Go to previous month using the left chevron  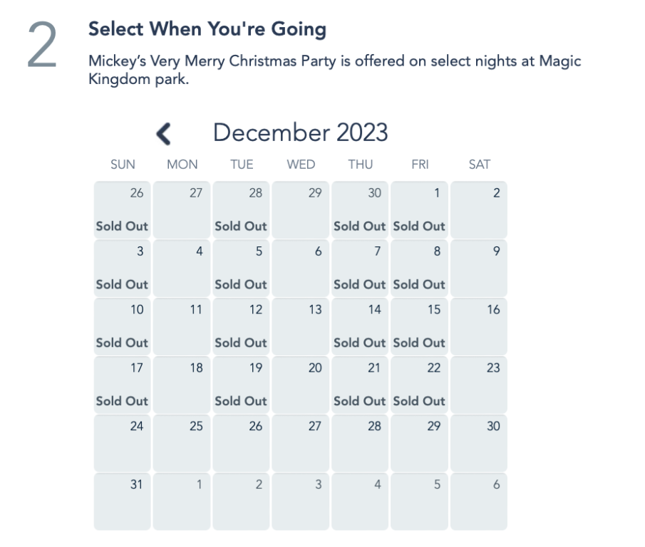click(164, 133)
